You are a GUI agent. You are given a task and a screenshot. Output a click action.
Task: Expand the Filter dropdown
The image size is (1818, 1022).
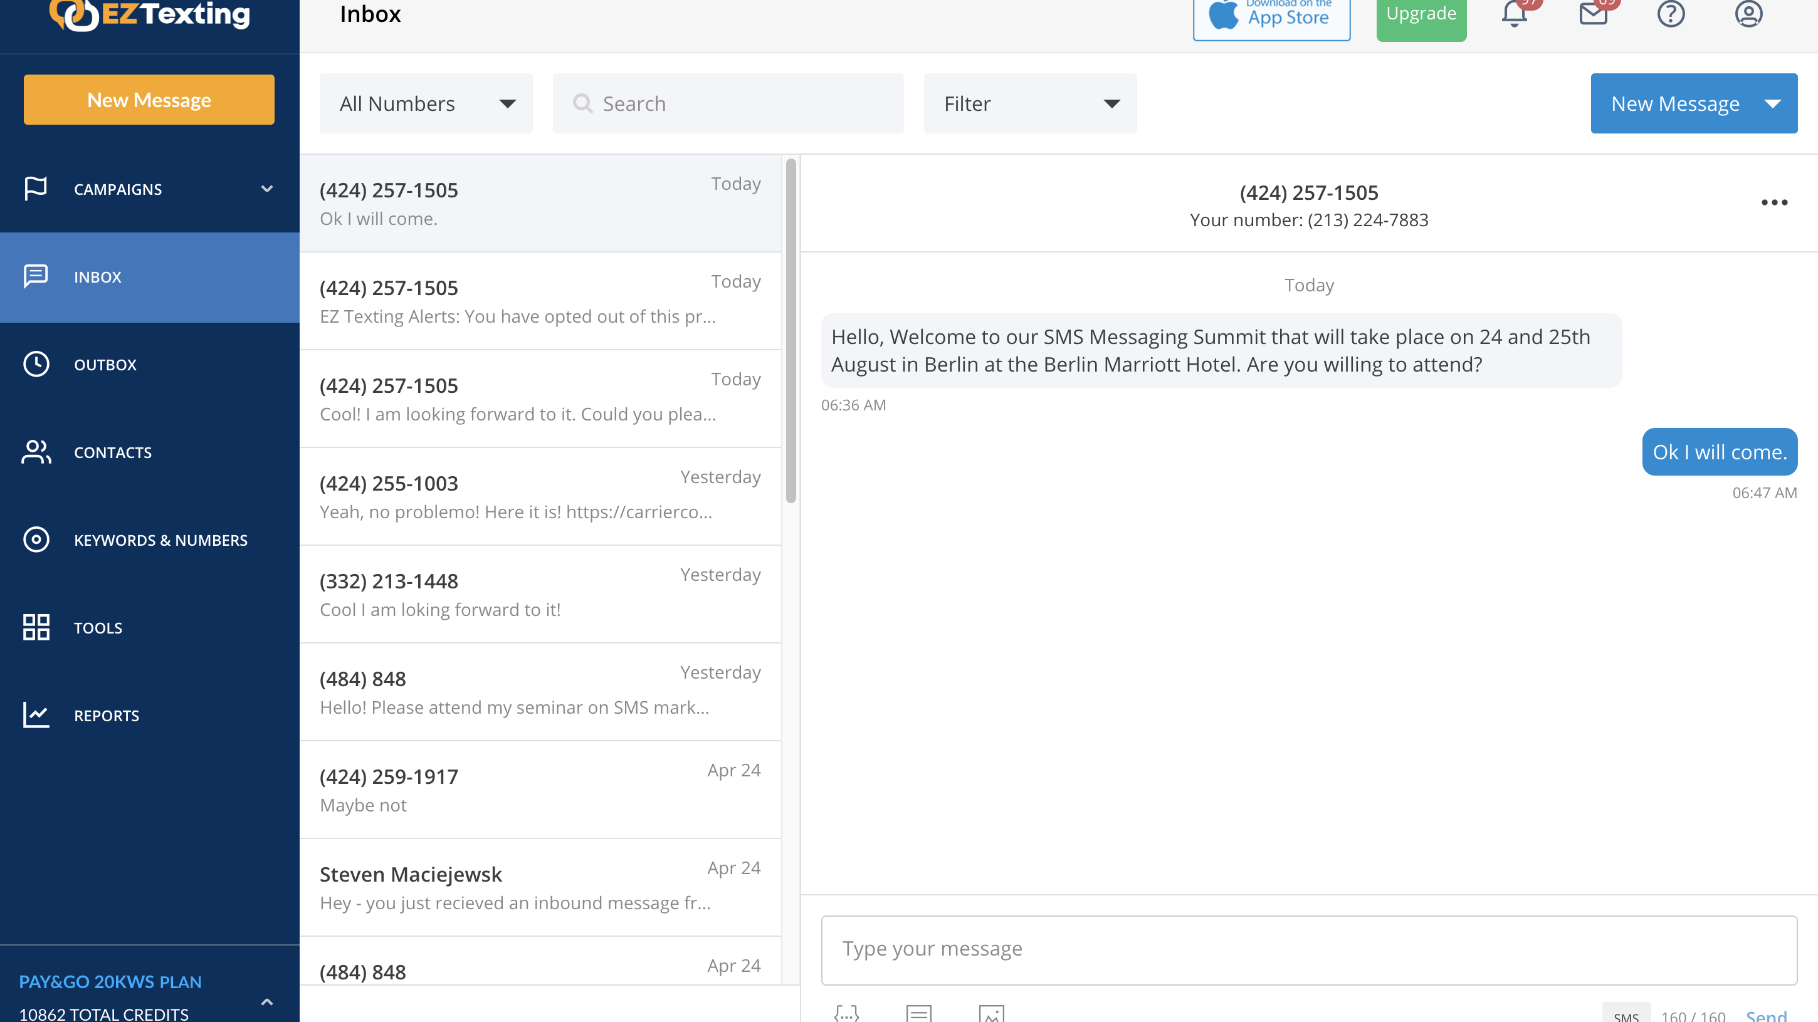[x=1030, y=103]
